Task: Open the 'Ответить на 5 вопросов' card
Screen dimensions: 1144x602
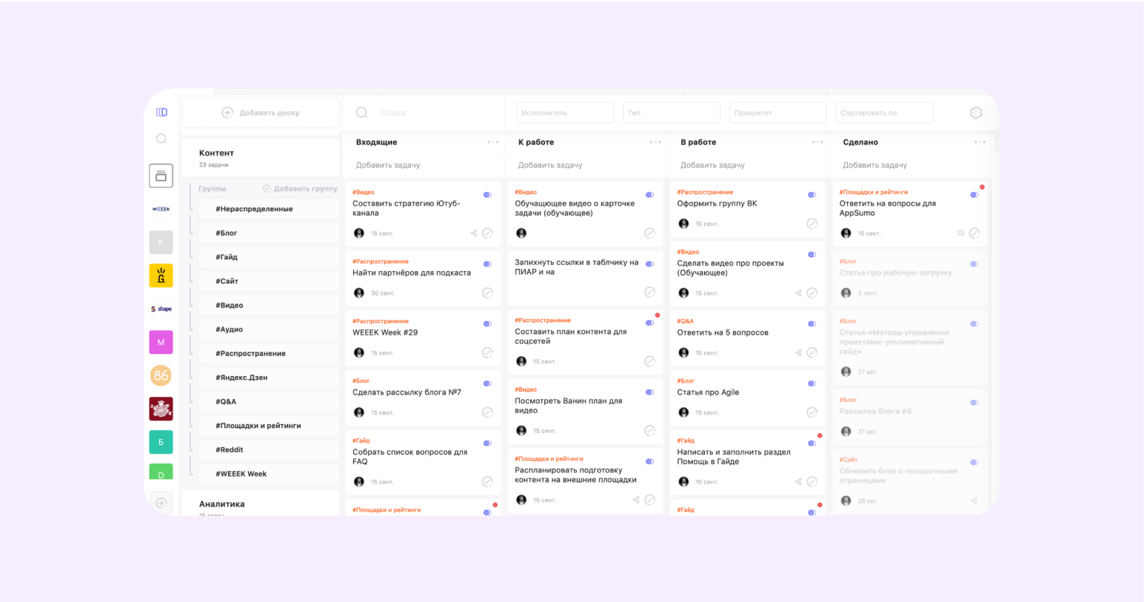Action: [748, 338]
